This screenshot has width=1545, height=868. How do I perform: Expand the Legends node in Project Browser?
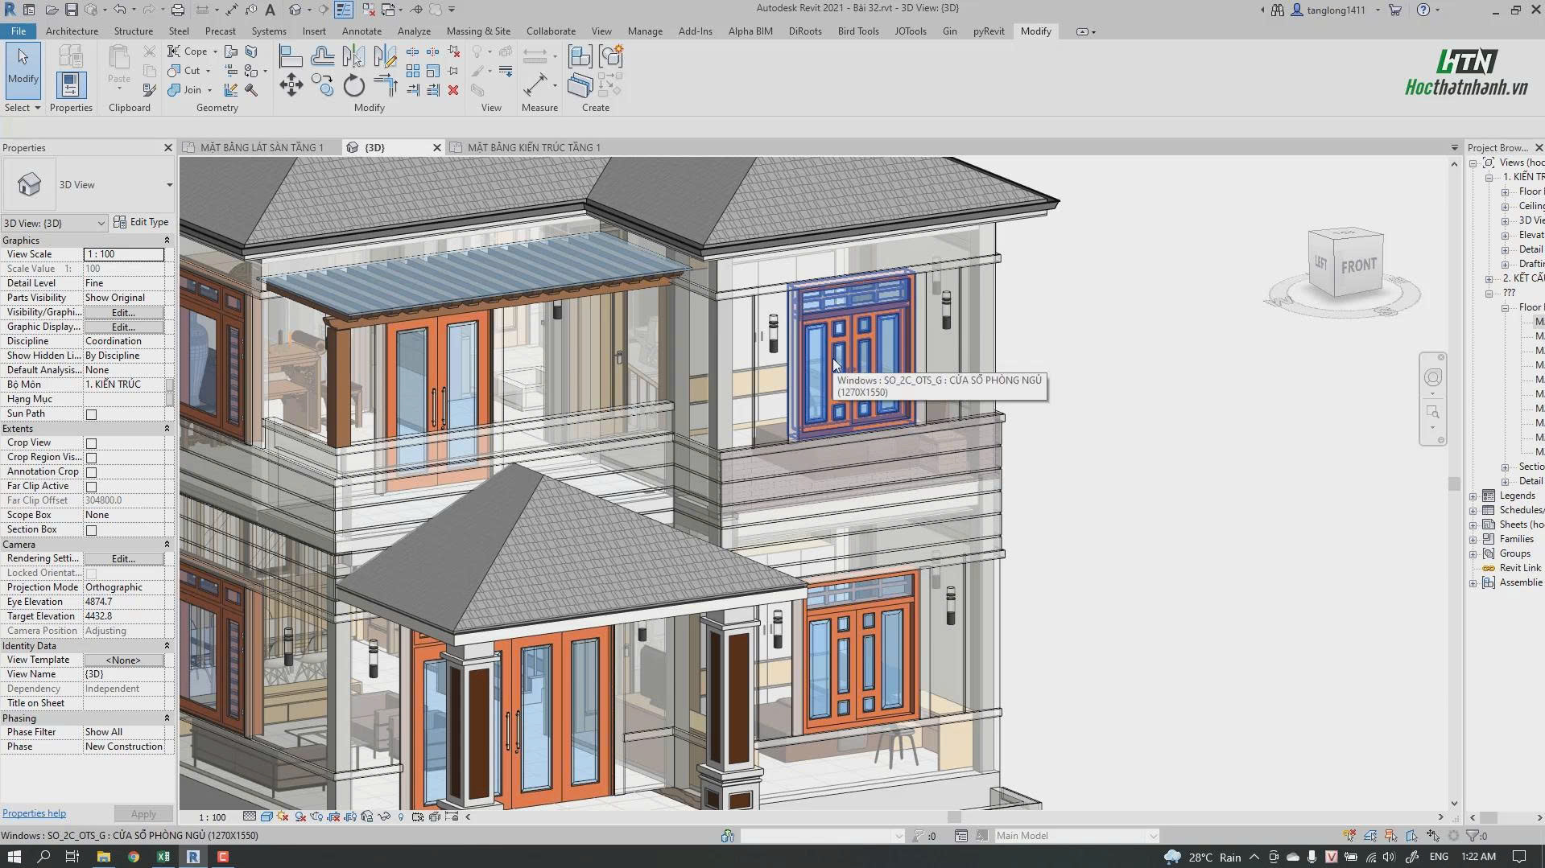pos(1473,496)
